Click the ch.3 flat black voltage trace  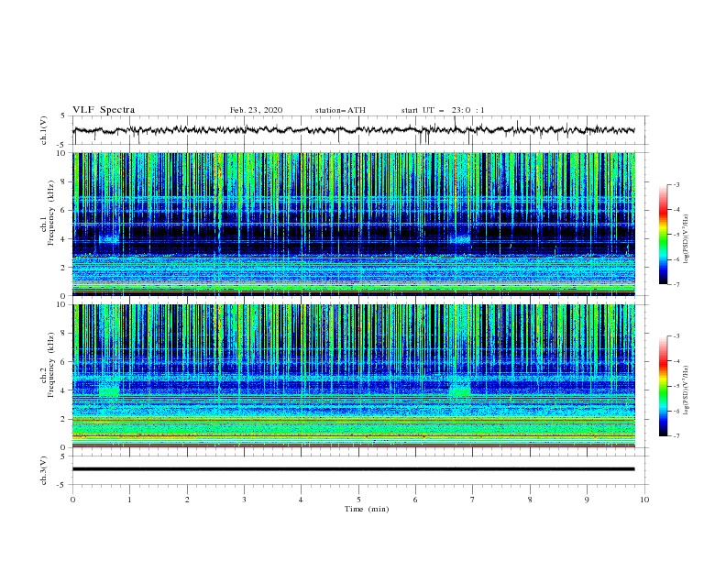tap(353, 469)
